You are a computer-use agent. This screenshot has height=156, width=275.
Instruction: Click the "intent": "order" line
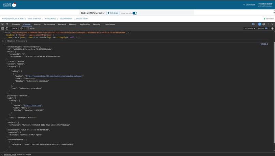[x=16, y=64]
